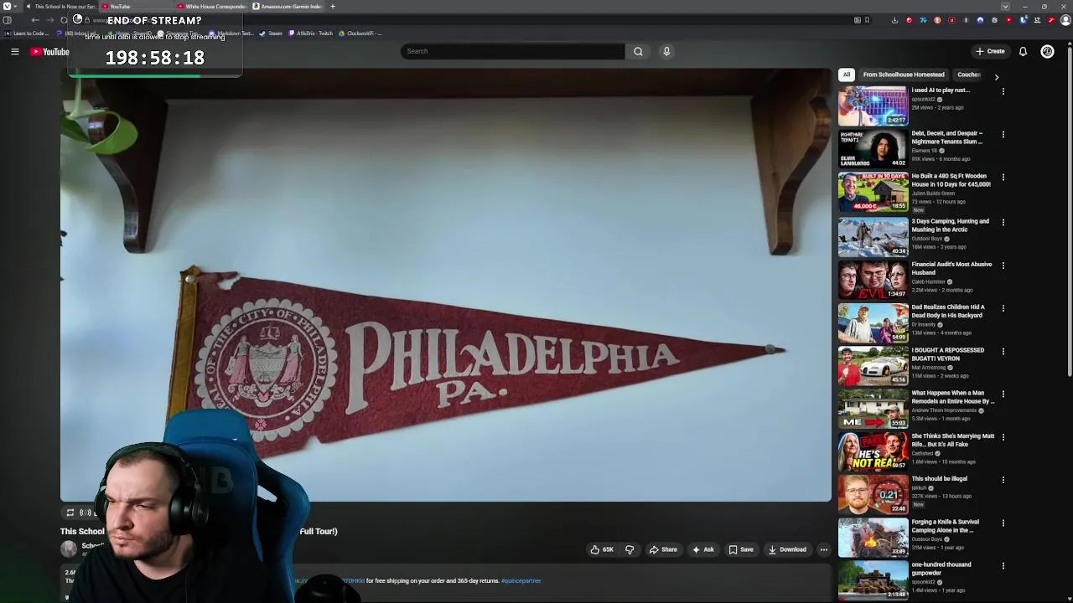
Task: Open the tab list dropdown arrow
Action: 1005,7
